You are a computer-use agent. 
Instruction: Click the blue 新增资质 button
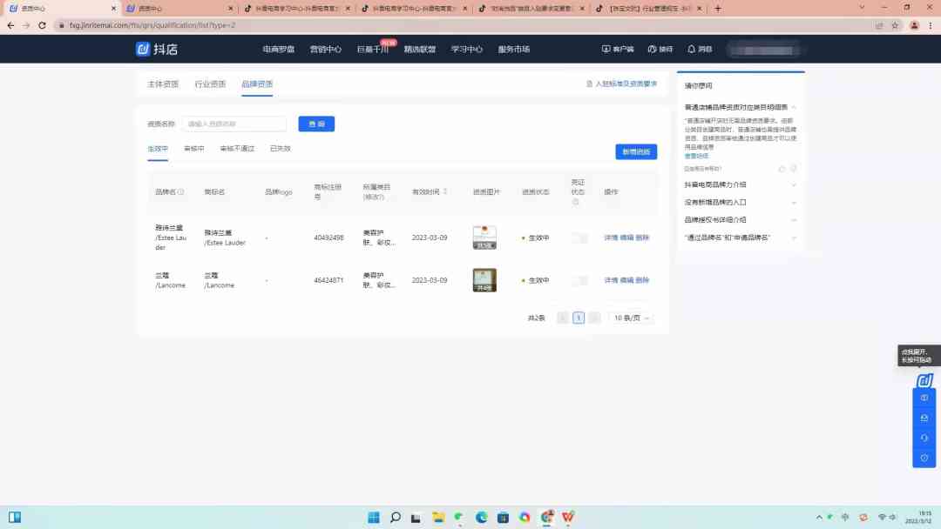[636, 151]
